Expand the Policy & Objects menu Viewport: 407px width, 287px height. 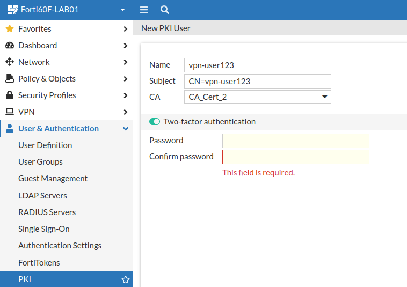click(126, 79)
